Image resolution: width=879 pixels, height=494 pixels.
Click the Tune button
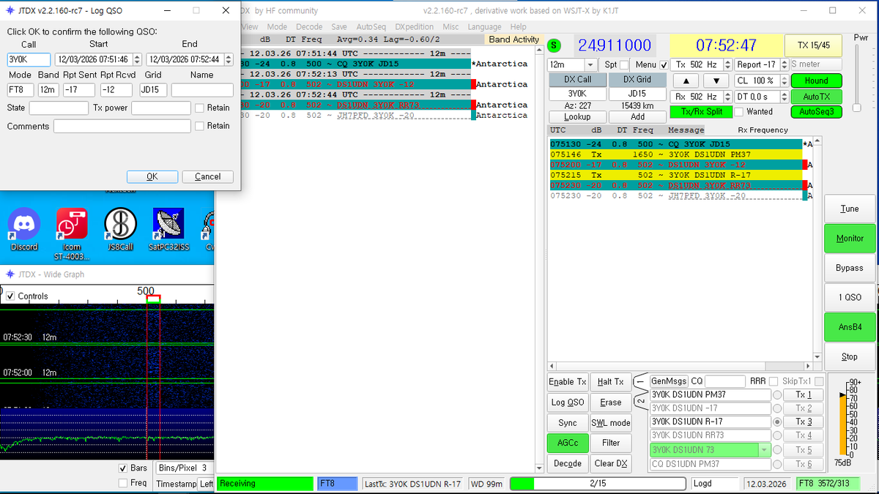point(849,209)
